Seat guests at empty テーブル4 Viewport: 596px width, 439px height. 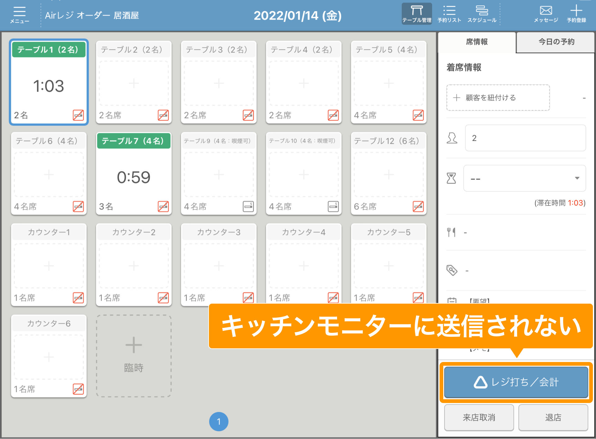304,83
